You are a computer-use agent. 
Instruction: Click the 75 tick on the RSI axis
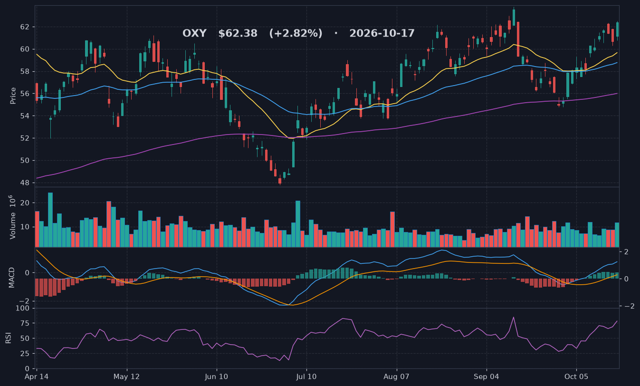click(x=26, y=323)
